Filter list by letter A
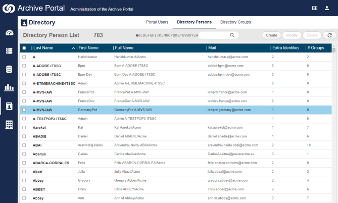This screenshot has width=338, height=203. [137, 35]
